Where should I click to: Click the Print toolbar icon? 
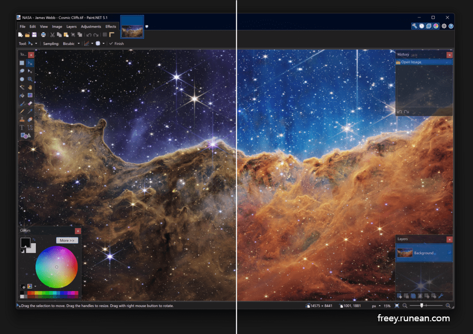tap(44, 35)
